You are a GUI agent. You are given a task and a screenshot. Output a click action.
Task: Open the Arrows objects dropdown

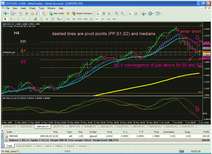(x=59, y=19)
